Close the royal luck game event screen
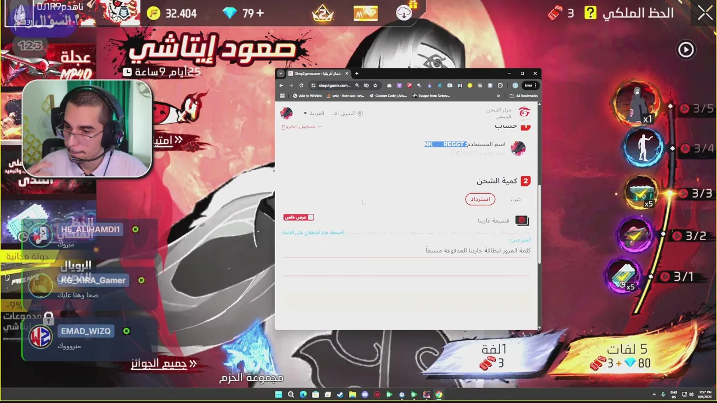Viewport: 717px width, 403px height. click(705, 13)
